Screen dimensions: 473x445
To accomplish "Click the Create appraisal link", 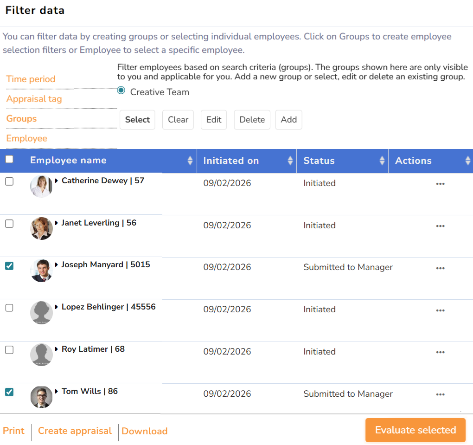I will tap(75, 431).
